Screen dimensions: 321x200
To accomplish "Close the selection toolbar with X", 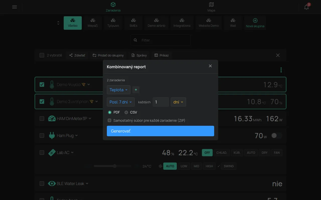I will click(278, 55).
